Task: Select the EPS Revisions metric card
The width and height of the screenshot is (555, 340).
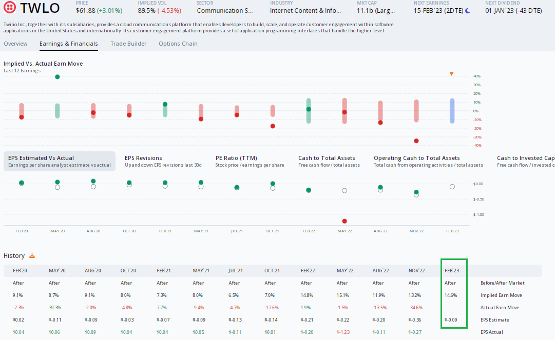Action: coord(163,161)
